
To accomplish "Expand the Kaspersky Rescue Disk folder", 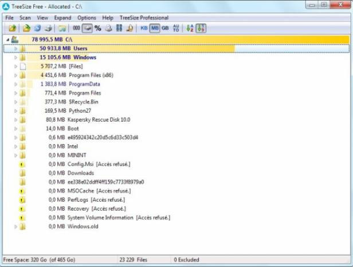I will click(15, 120).
